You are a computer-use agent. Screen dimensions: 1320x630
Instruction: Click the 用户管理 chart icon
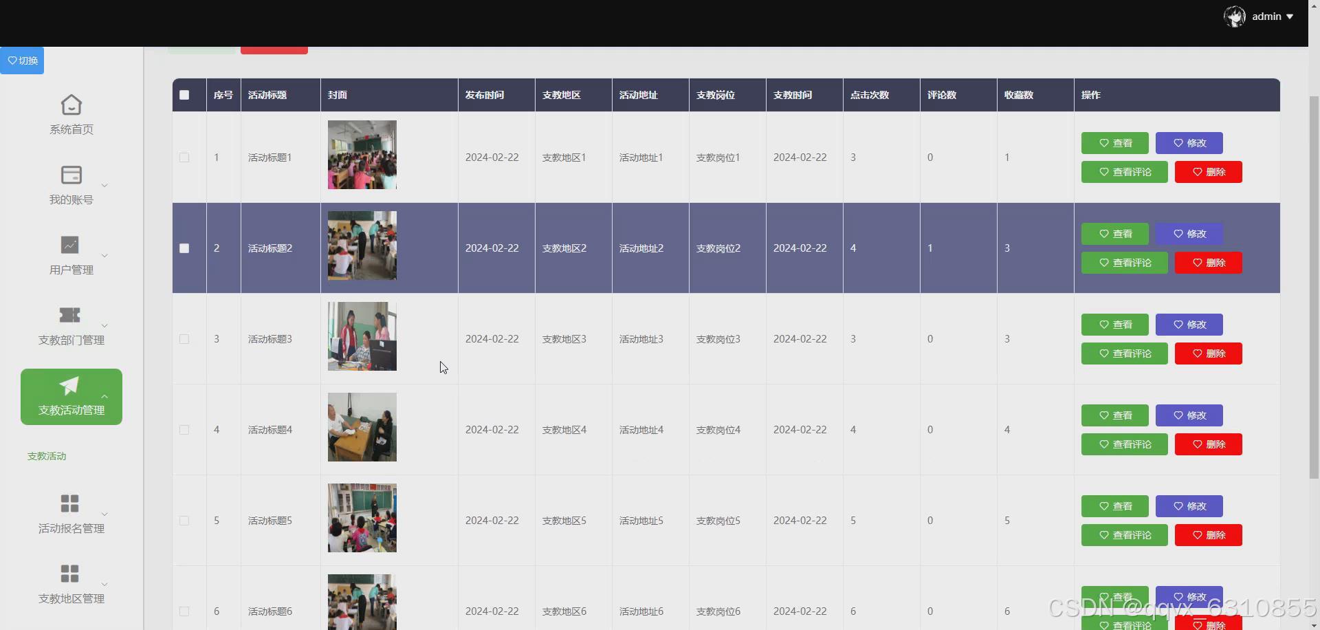pos(70,245)
